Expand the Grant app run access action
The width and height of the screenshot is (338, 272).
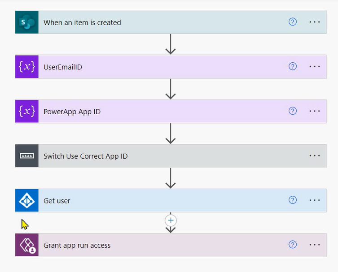(157, 245)
